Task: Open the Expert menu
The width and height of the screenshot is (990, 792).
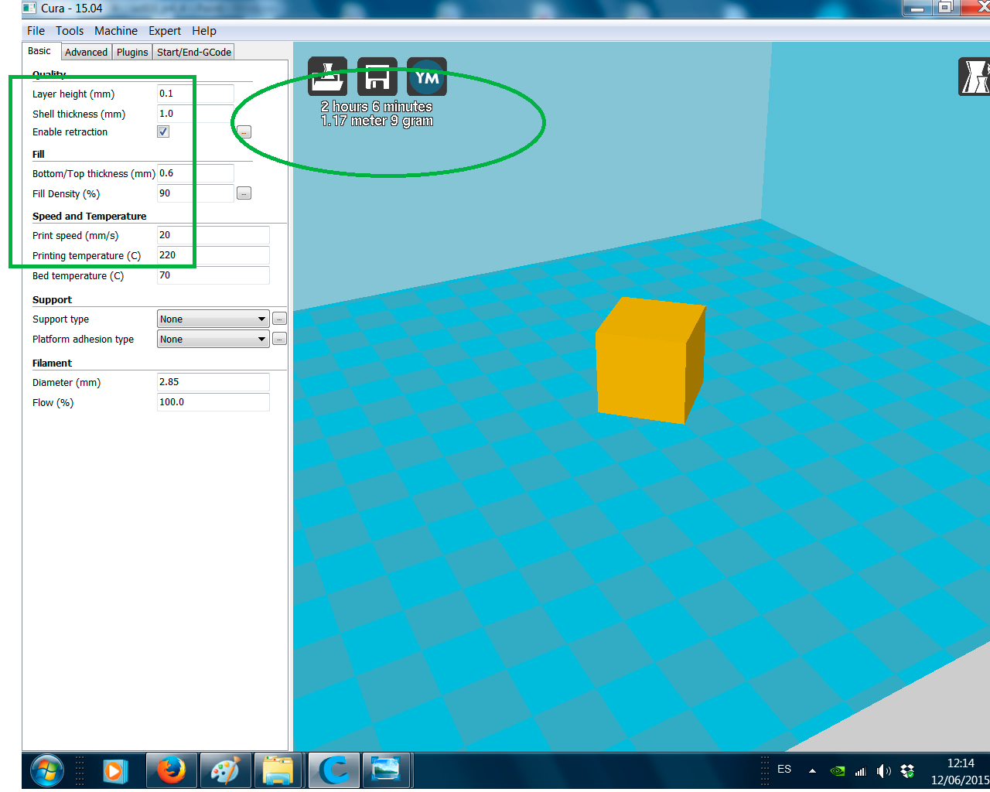Action: pyautogui.click(x=164, y=31)
